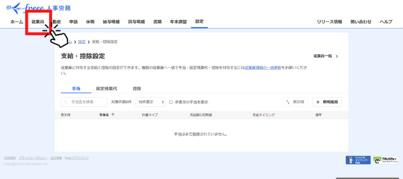Click the 表示順 reorder button

click(x=296, y=102)
